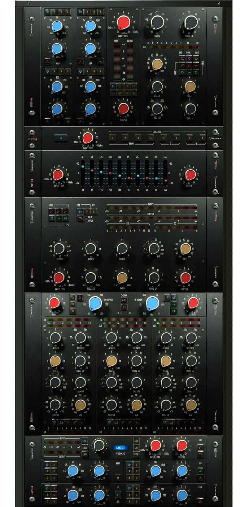Pick the first filter shape icon in 2715 filters
Screen dimensions: 249x507
(120, 87)
